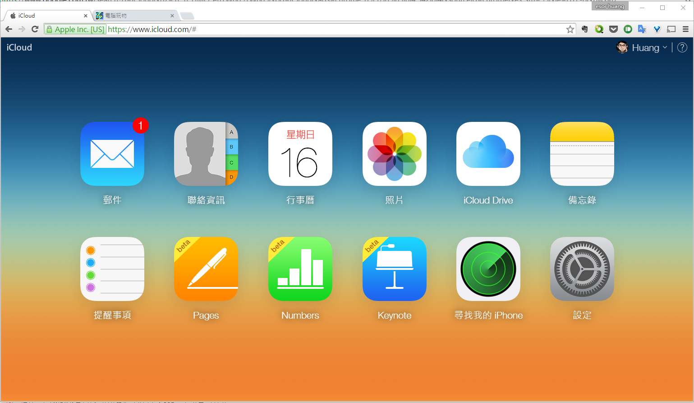This screenshot has height=403, width=694.
Task: Close the iCloud browser tab
Action: click(86, 16)
